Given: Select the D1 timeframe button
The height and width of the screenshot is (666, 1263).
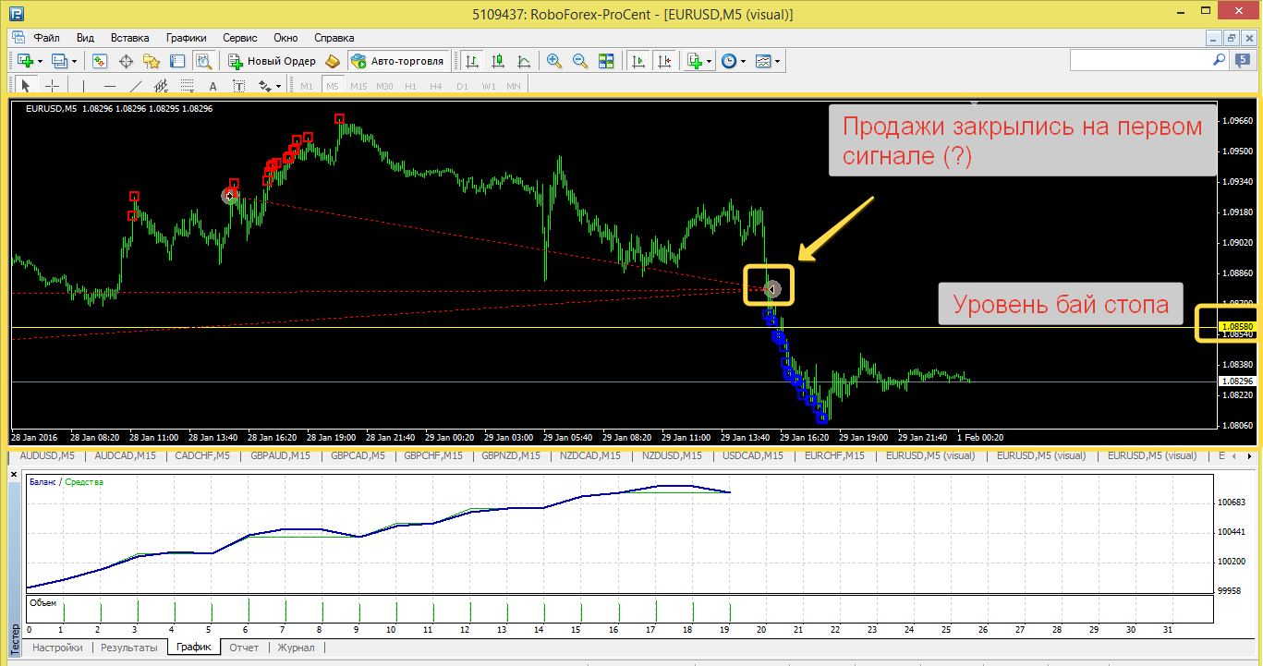Looking at the screenshot, I should pyautogui.click(x=462, y=86).
